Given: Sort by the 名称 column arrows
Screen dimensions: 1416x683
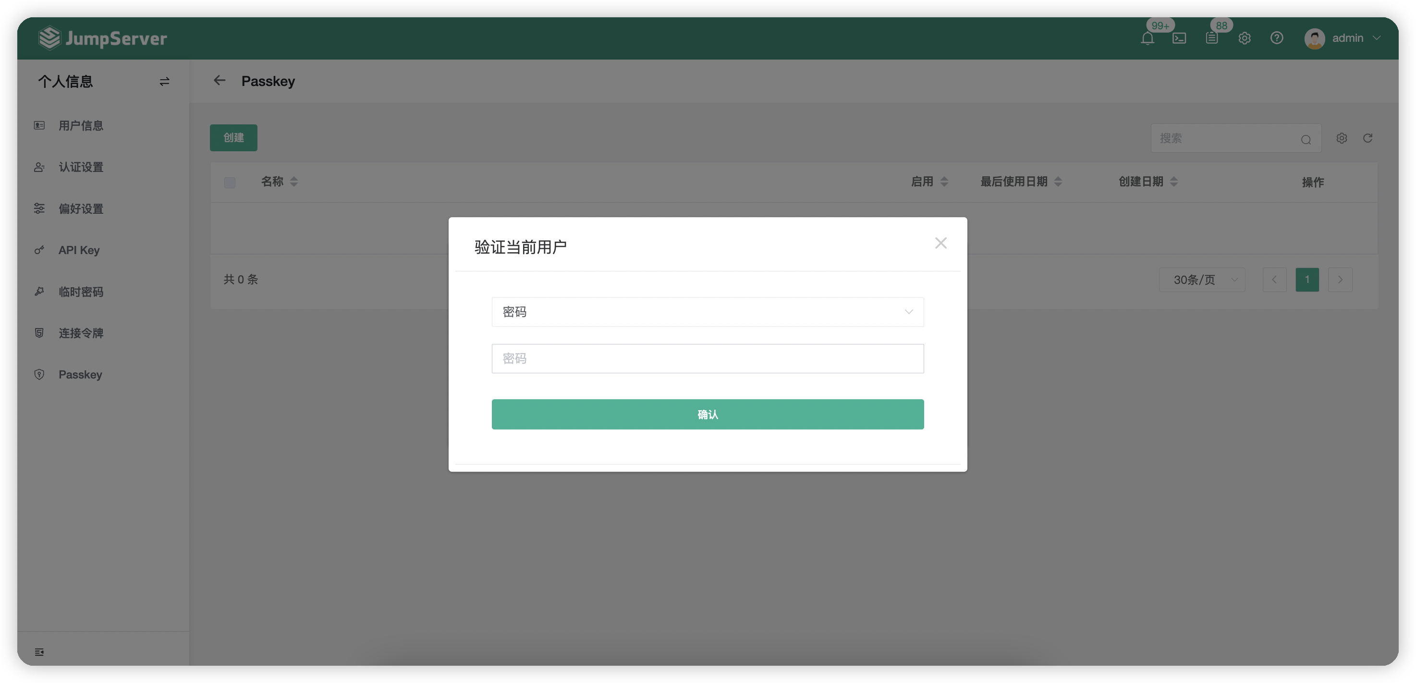Looking at the screenshot, I should point(294,182).
